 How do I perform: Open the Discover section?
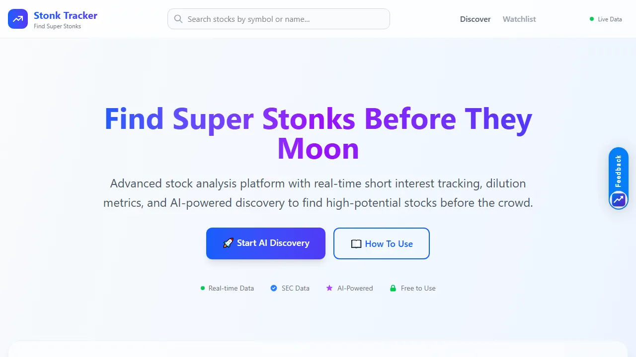click(x=475, y=19)
